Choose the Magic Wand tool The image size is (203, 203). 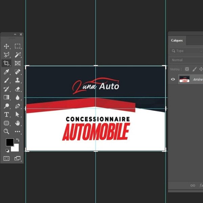pos(18,54)
